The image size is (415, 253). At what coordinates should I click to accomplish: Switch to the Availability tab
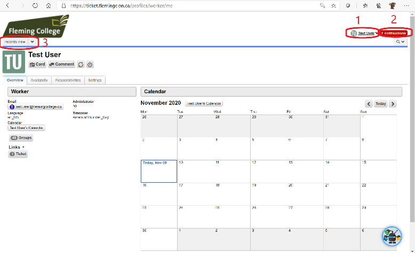(39, 80)
